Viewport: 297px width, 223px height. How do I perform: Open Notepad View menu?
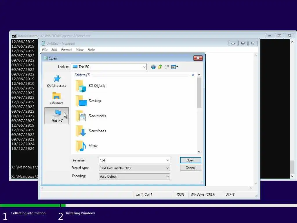80,50
